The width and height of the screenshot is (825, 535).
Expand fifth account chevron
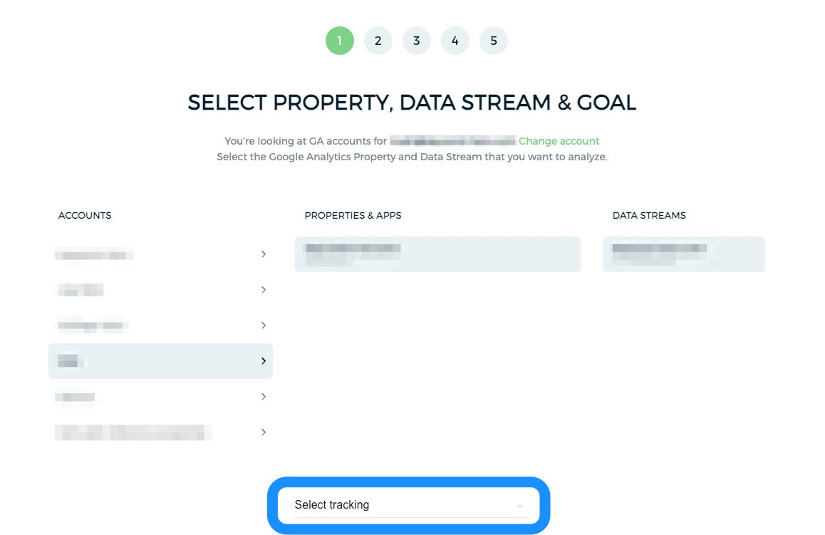pyautogui.click(x=264, y=397)
